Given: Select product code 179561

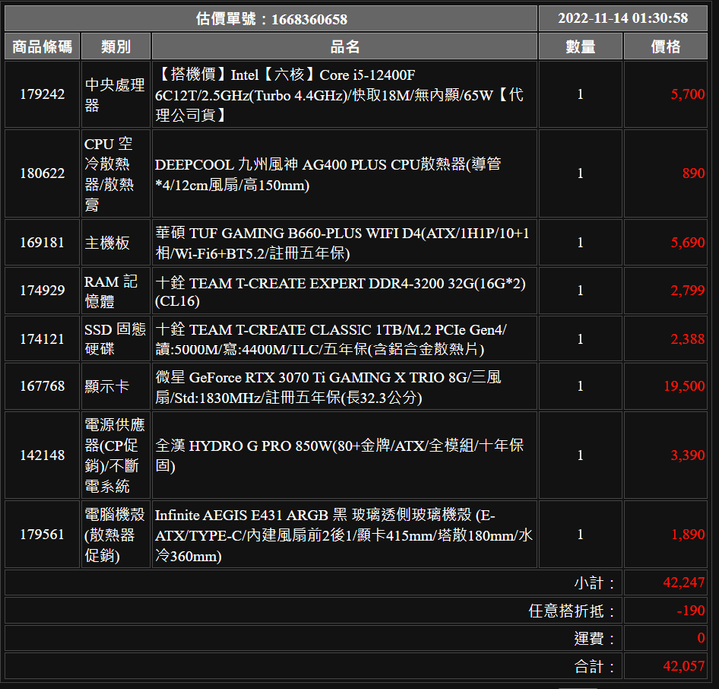Looking at the screenshot, I should pyautogui.click(x=42, y=534).
